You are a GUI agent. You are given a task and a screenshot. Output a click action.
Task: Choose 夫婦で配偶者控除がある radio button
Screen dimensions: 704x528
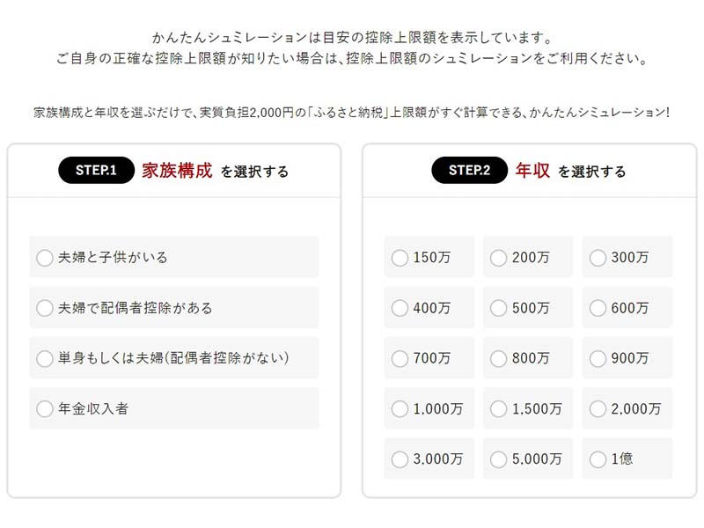(45, 308)
